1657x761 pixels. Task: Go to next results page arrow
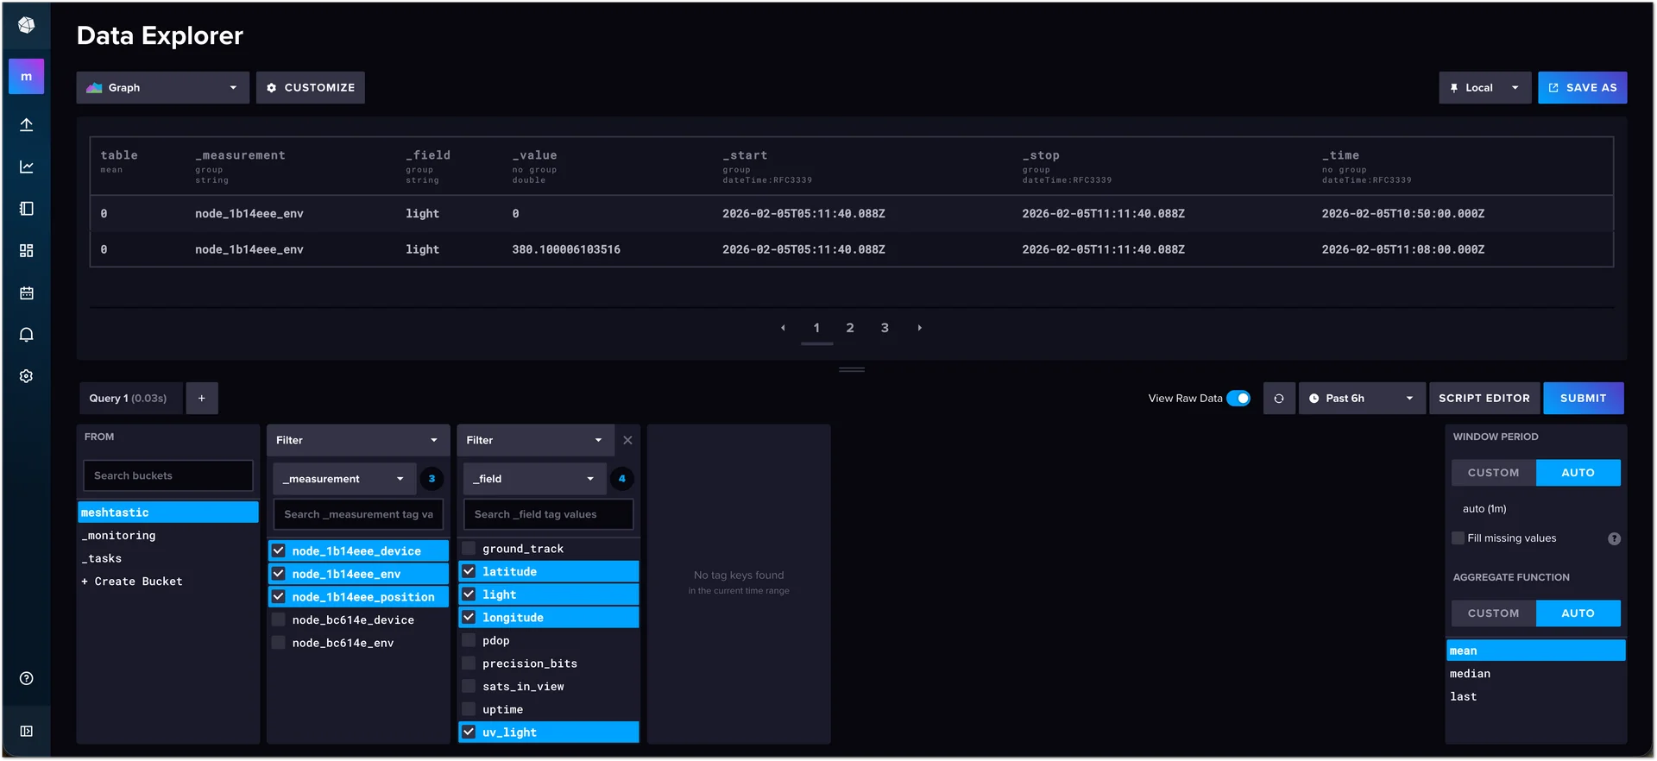pos(920,328)
